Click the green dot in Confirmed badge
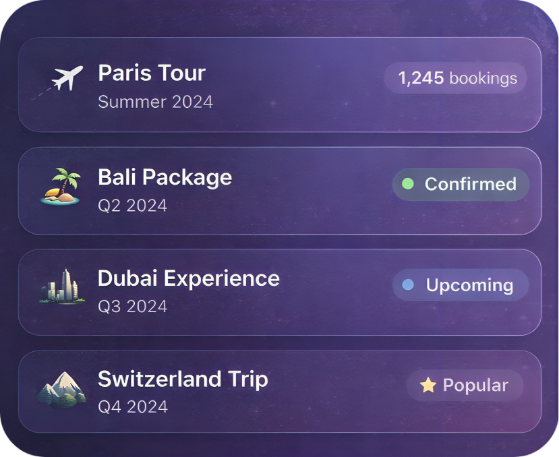559x457 pixels. click(407, 183)
